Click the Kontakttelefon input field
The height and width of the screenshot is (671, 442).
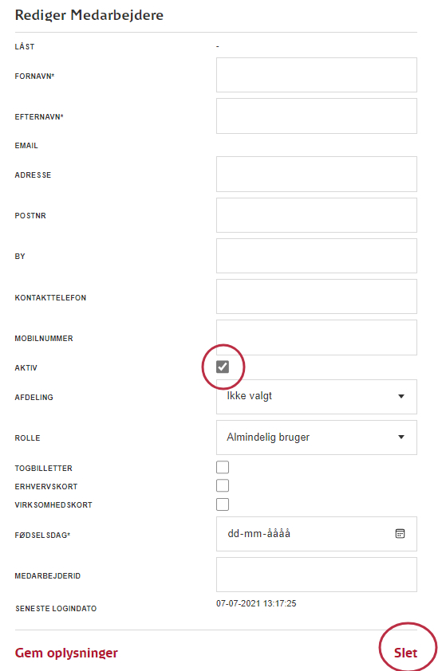tap(317, 296)
